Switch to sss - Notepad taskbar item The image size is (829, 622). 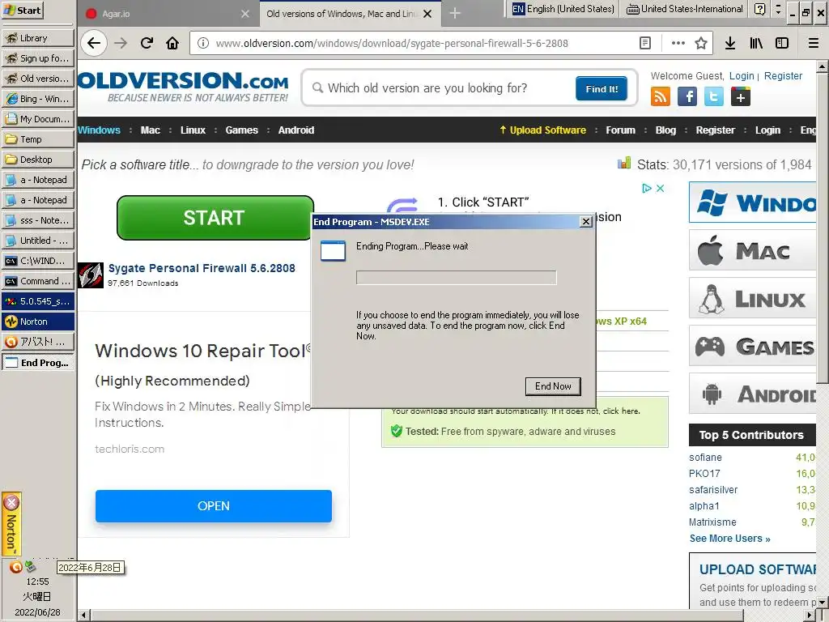[38, 220]
